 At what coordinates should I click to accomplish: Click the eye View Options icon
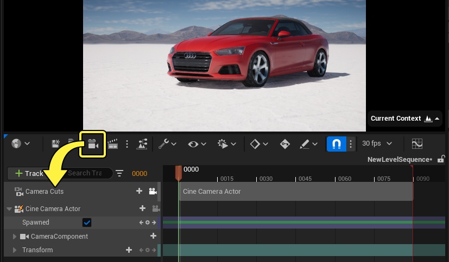click(193, 144)
